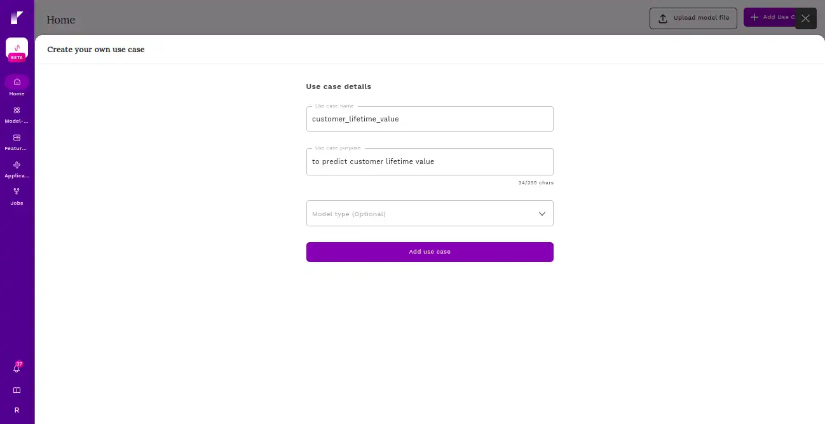The image size is (825, 424).
Task: Click the Use case purpose text field
Action: (x=430, y=161)
